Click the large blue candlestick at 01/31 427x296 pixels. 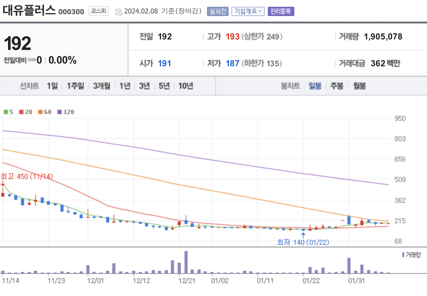coord(349,220)
